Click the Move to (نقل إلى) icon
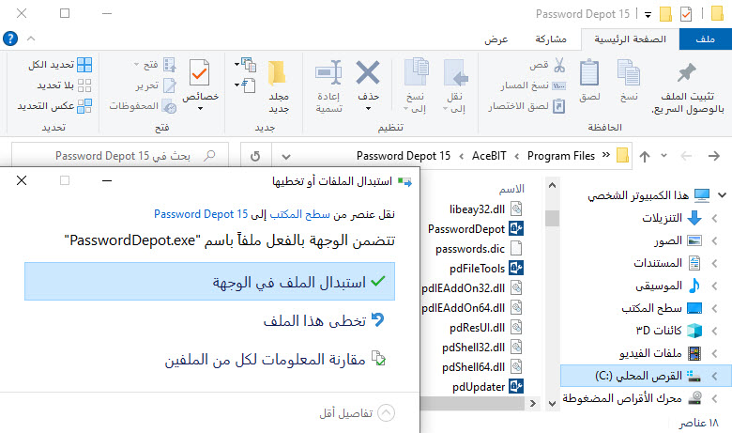This screenshot has width=732, height=433. click(455, 73)
